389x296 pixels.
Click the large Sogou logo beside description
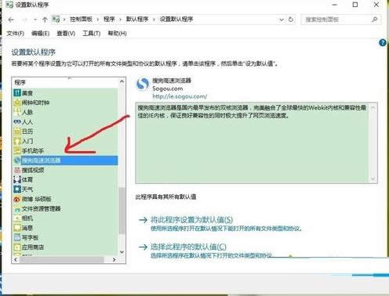(143, 85)
